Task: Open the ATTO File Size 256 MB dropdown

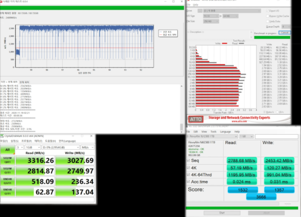Action: coord(211,21)
